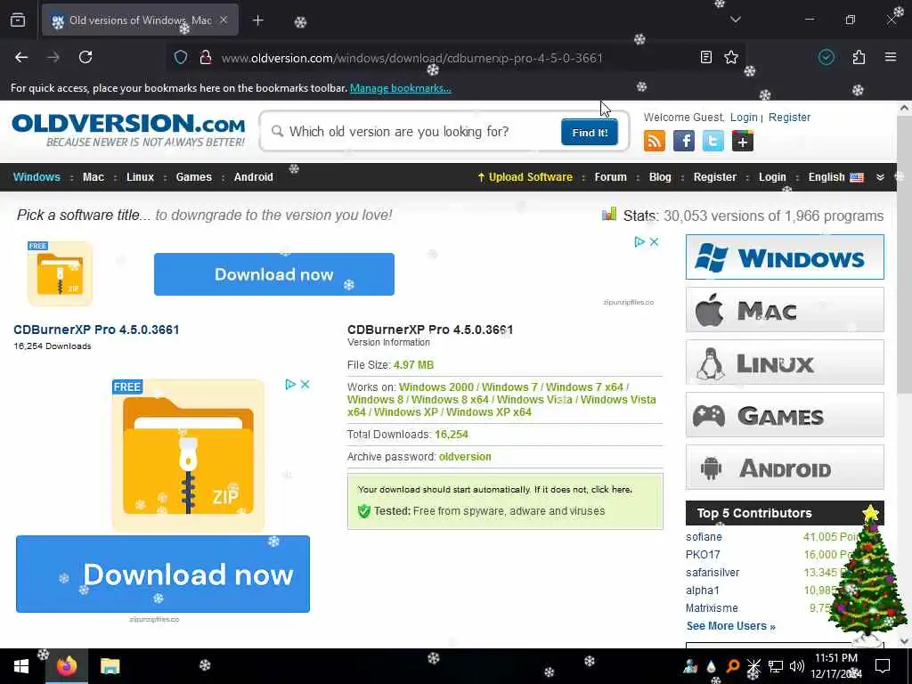This screenshot has width=912, height=684.
Task: Open the notification center icon
Action: [883, 666]
